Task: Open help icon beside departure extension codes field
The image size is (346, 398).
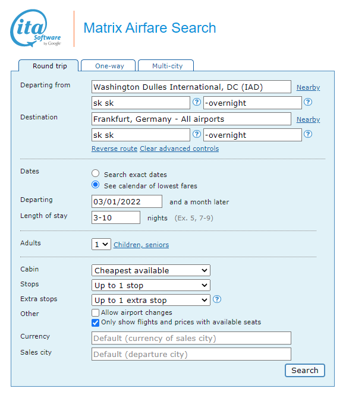Action: click(308, 102)
